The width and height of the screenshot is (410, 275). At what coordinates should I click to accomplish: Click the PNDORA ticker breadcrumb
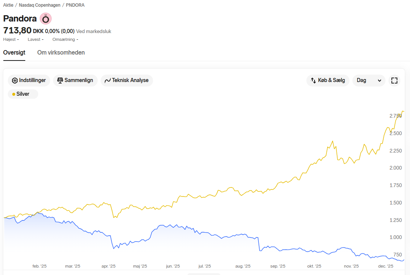(75, 5)
